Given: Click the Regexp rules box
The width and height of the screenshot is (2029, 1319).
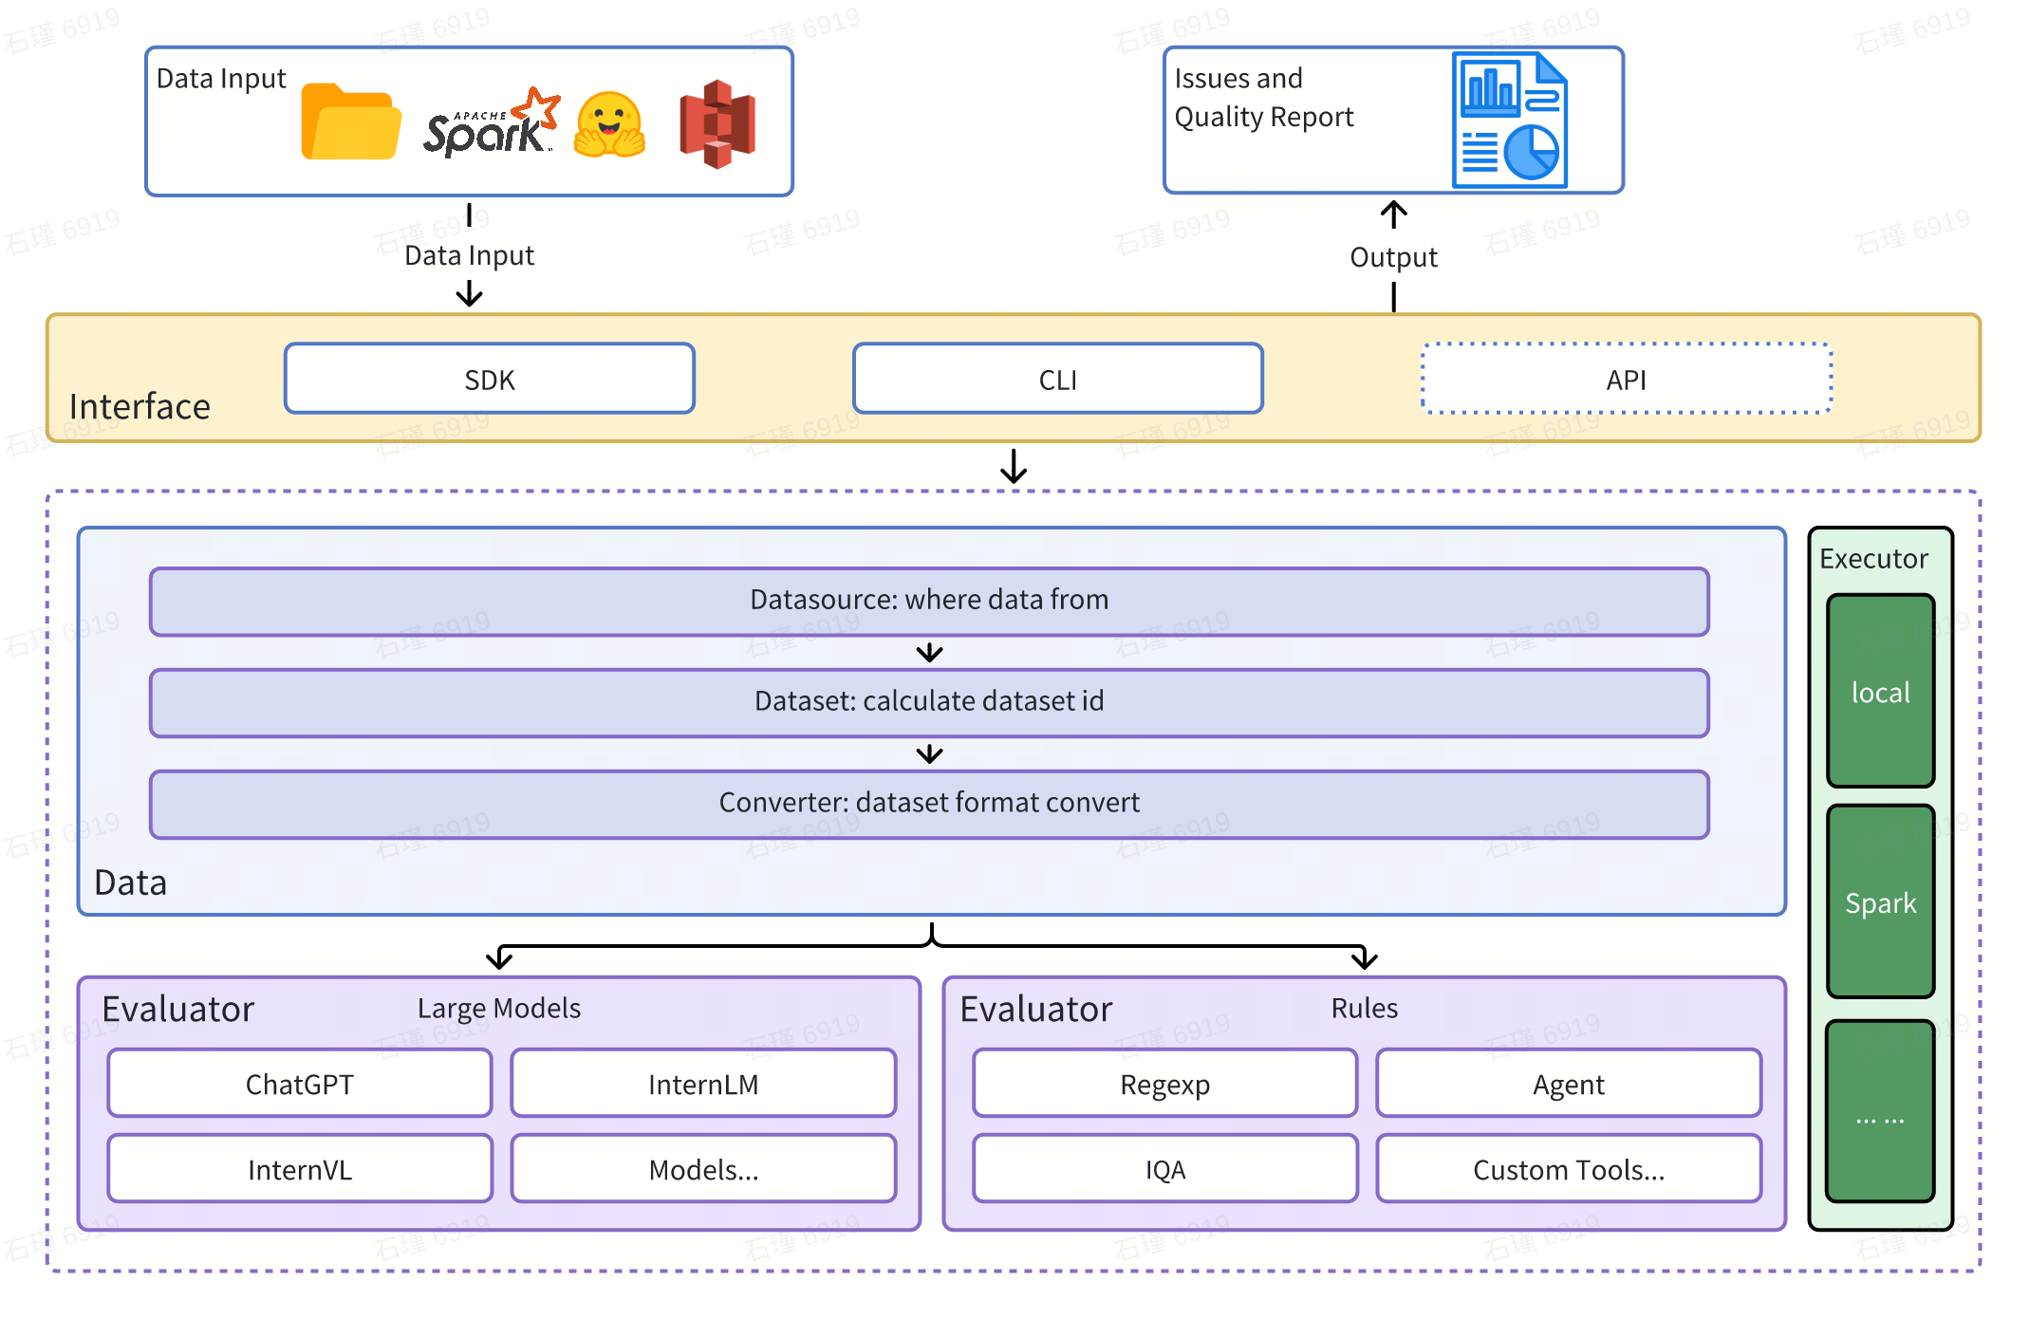Looking at the screenshot, I should click(1164, 1084).
